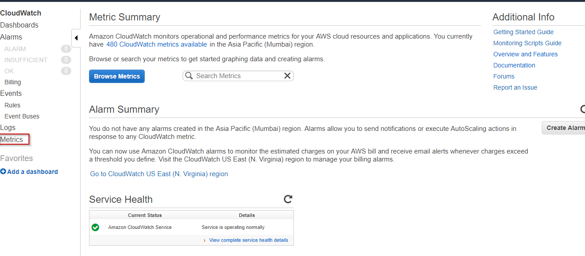Refresh the Service Health panel
The image size is (585, 256).
click(288, 199)
